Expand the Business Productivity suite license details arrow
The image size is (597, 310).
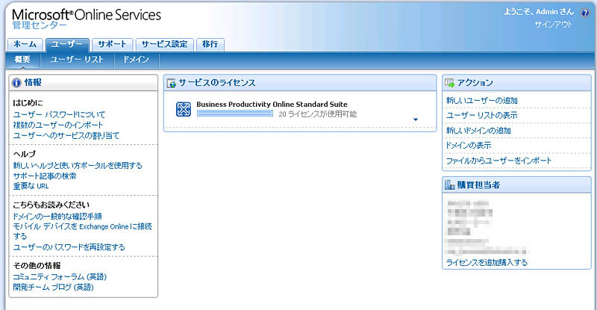pyautogui.click(x=416, y=120)
